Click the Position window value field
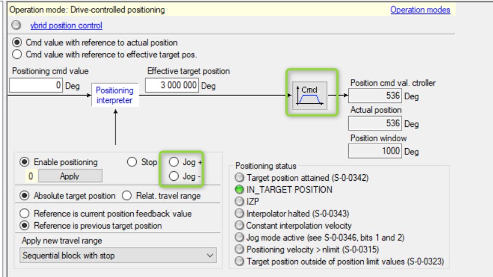The image size is (493, 277). point(375,151)
